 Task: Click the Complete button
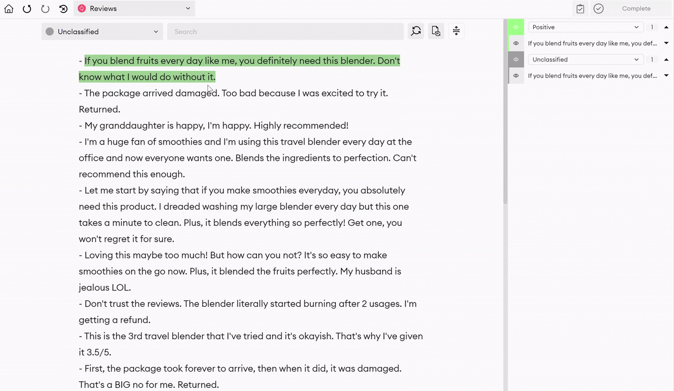pos(636,9)
